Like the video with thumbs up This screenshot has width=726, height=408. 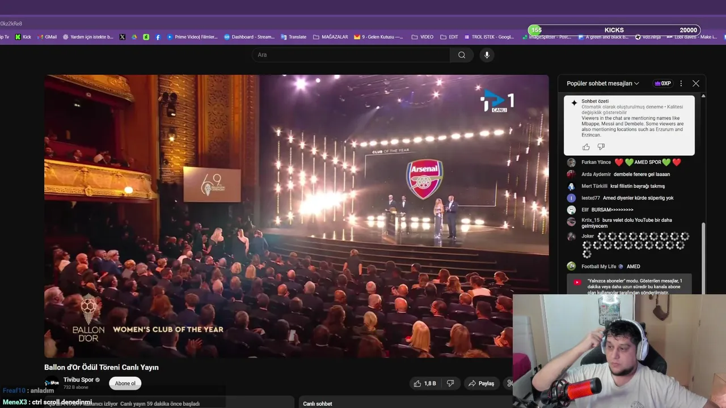[424, 384]
